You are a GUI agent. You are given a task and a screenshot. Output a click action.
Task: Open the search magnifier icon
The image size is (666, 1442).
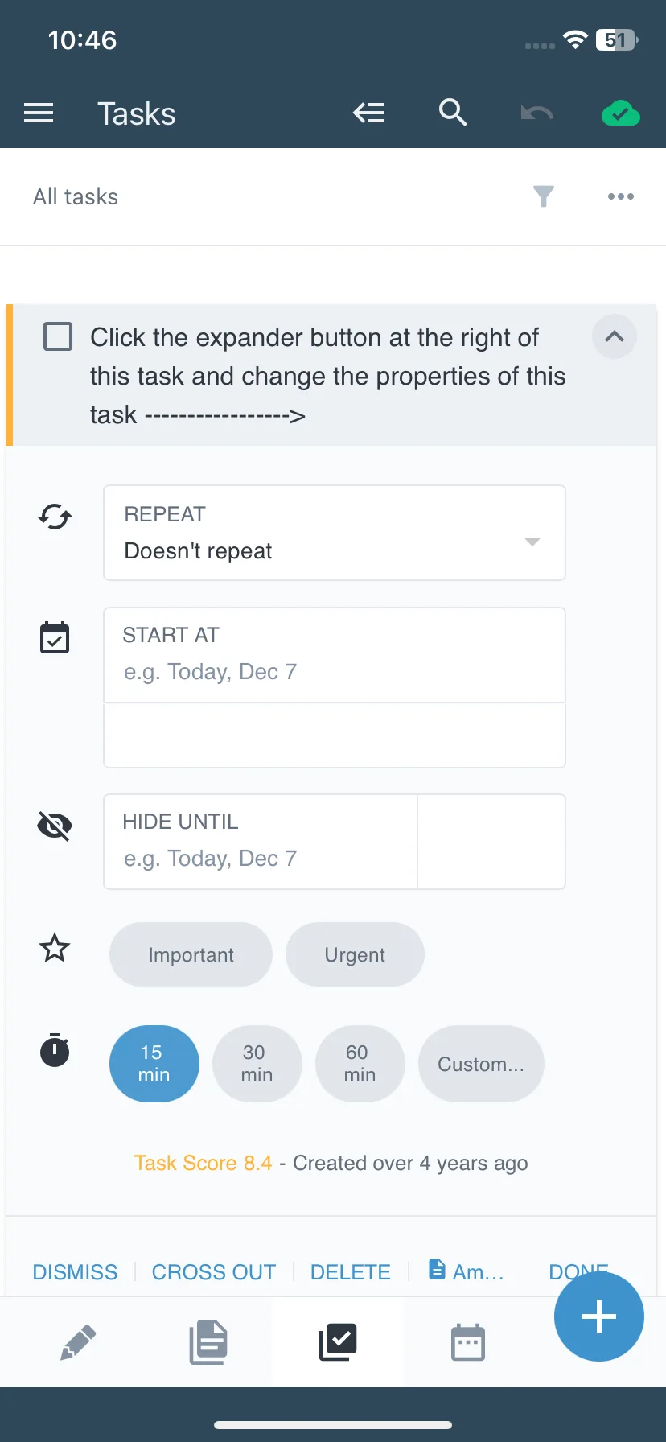pyautogui.click(x=453, y=113)
